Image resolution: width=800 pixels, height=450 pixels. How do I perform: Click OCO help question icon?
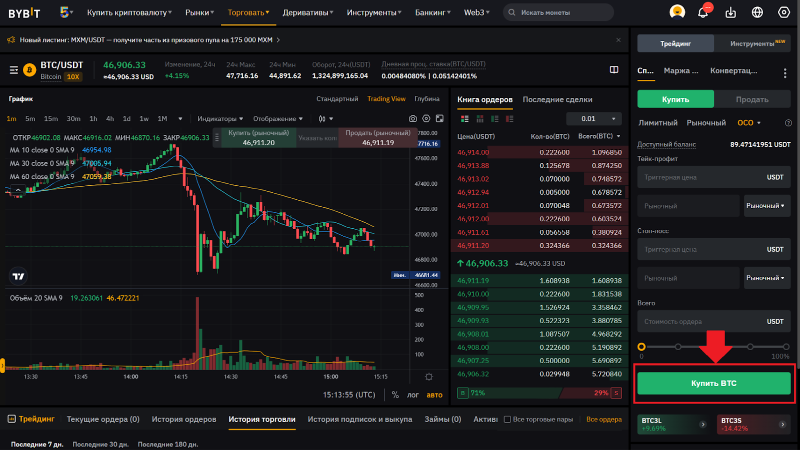click(x=788, y=123)
